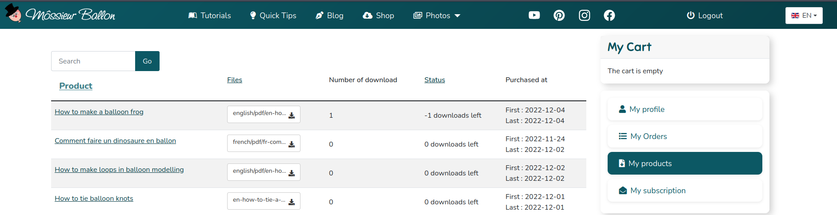Log out of the account
Screen dimensions: 837x215
[705, 16]
